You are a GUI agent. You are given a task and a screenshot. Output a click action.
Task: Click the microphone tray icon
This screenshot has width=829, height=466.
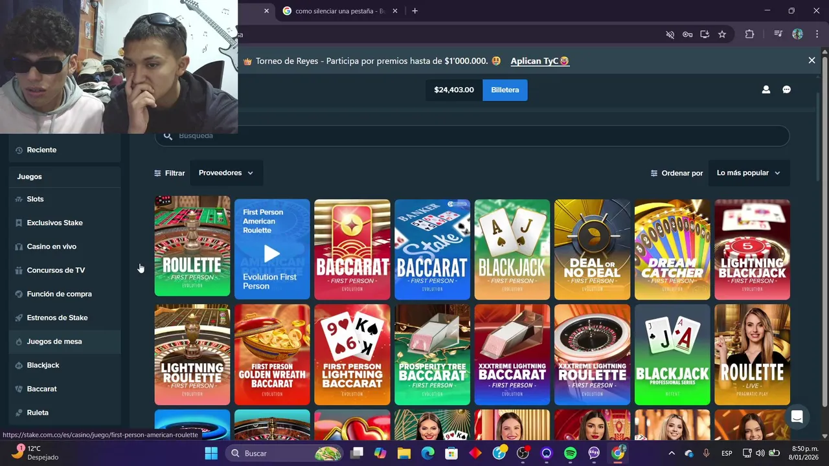707,453
